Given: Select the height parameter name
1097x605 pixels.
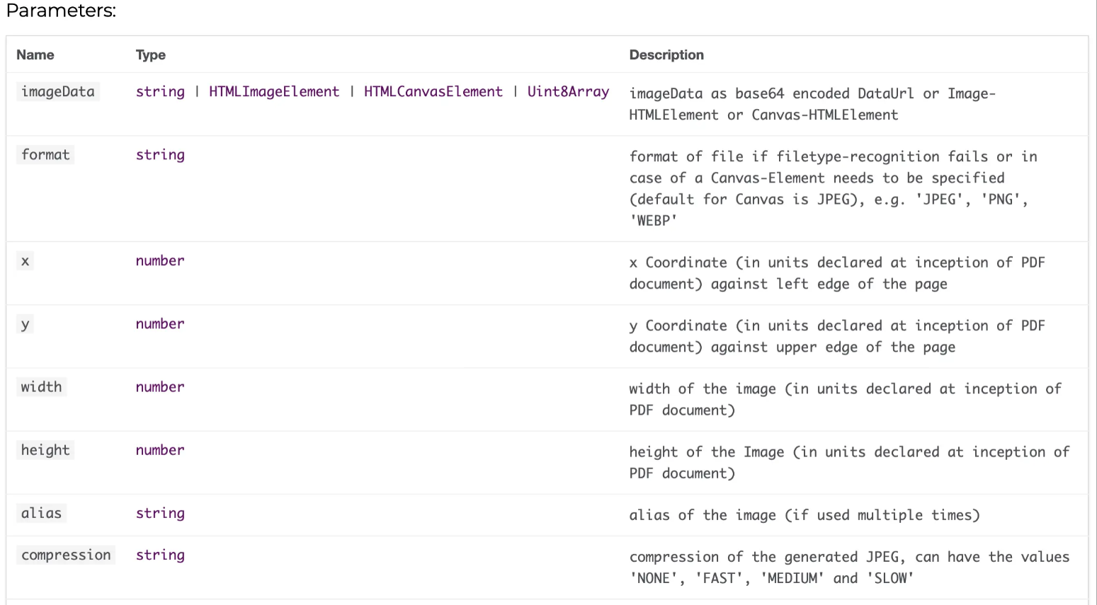Looking at the screenshot, I should [45, 450].
